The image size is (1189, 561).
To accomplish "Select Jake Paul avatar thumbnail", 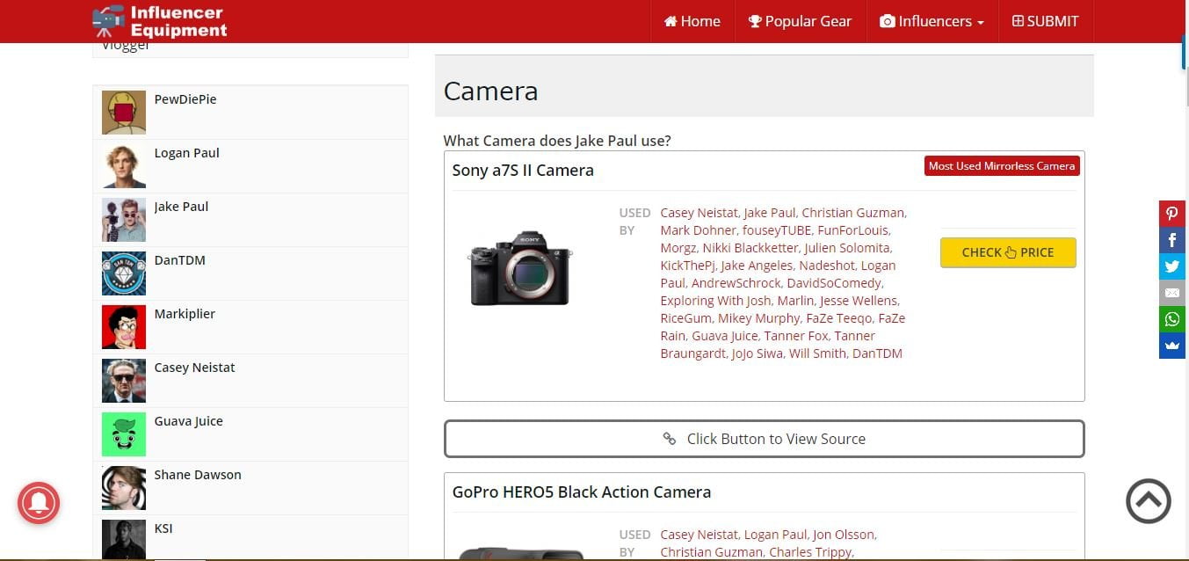I will 124,220.
